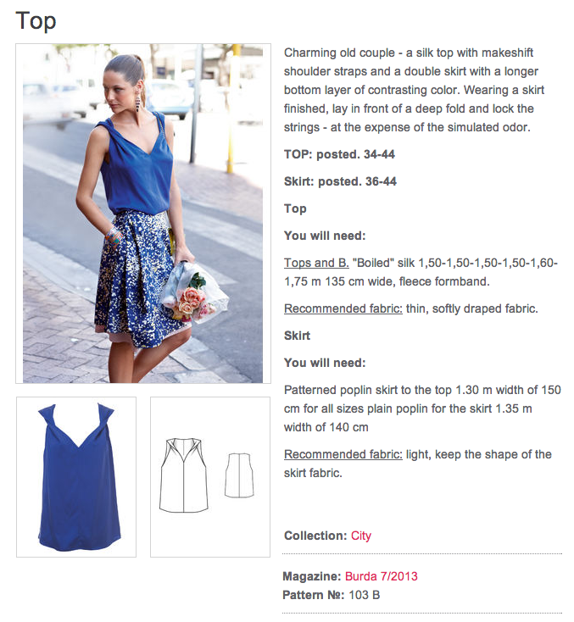Click the 'Skirt: posted. 36-44' size line
This screenshot has height=622, width=574.
click(x=340, y=181)
